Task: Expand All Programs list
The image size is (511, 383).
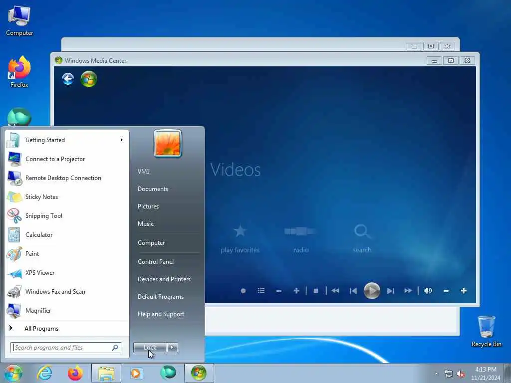Action: click(67, 329)
